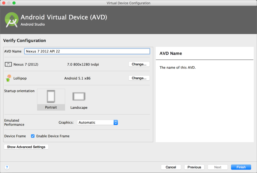Image resolution: width=257 pixels, height=173 pixels.
Task: Open the Graphics Automatic dropdown
Action: tap(98, 123)
